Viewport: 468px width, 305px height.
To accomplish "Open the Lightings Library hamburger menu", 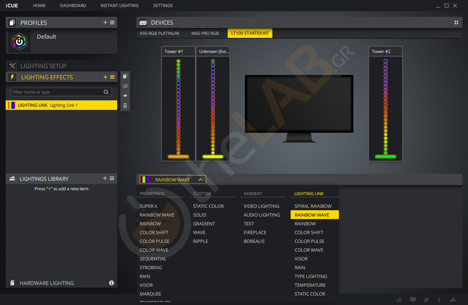I will (112, 178).
